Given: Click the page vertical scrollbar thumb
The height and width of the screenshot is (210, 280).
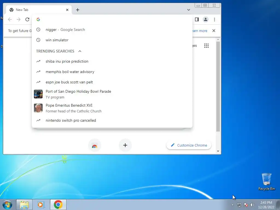Looking at the screenshot, I should [218, 87].
